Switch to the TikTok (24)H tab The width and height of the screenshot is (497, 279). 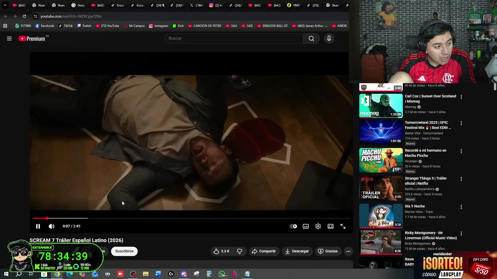(x=176, y=5)
